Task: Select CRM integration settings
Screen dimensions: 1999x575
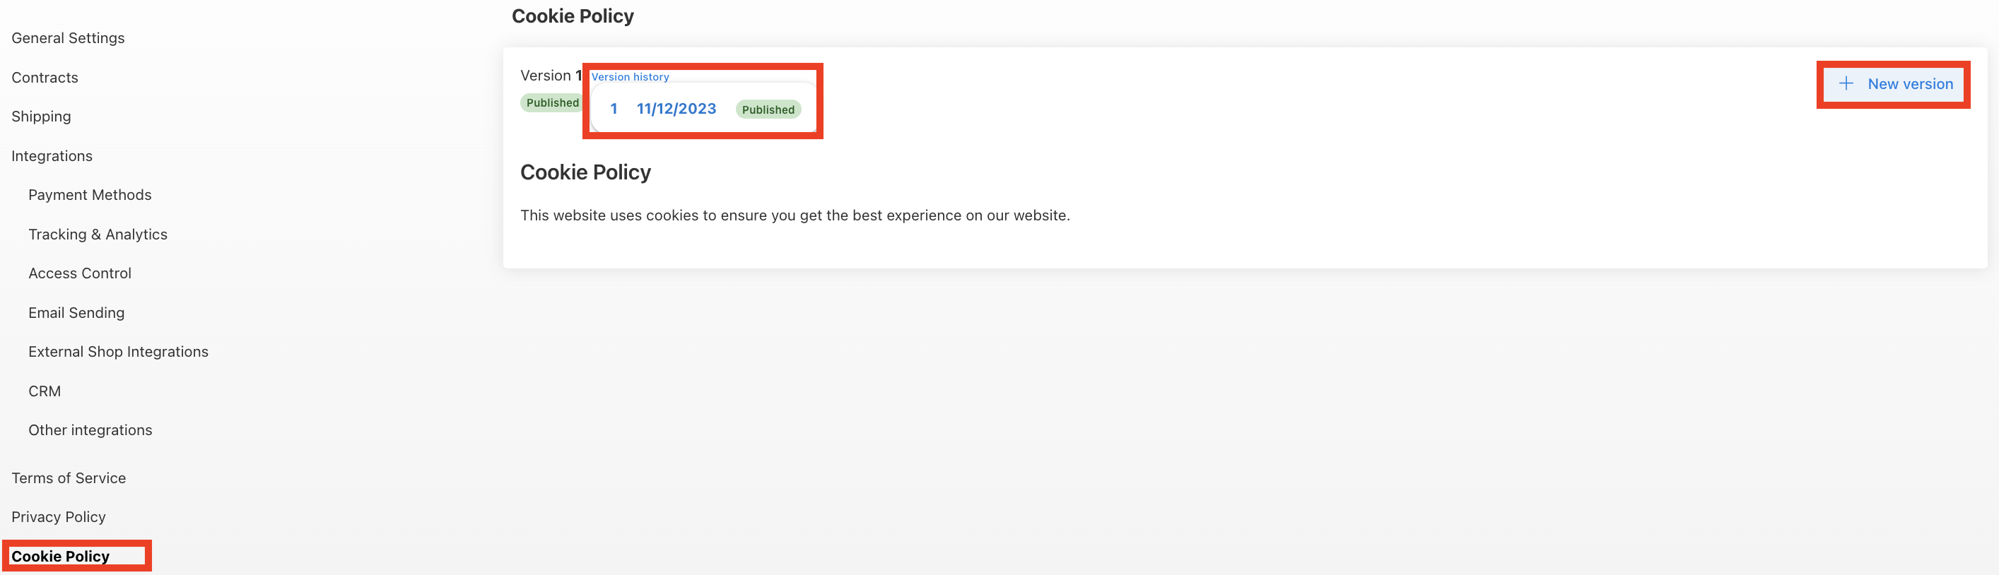Action: click(45, 391)
